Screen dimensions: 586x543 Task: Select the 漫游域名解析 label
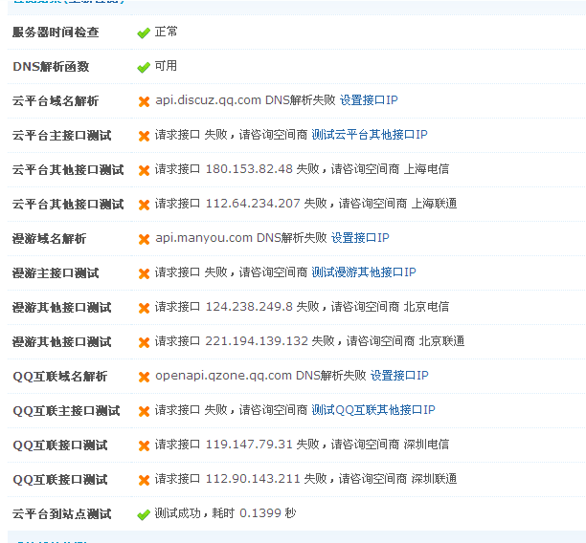click(50, 239)
